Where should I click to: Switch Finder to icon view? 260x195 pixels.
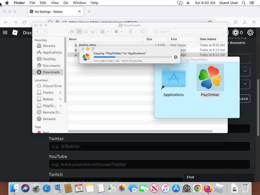(72, 31)
